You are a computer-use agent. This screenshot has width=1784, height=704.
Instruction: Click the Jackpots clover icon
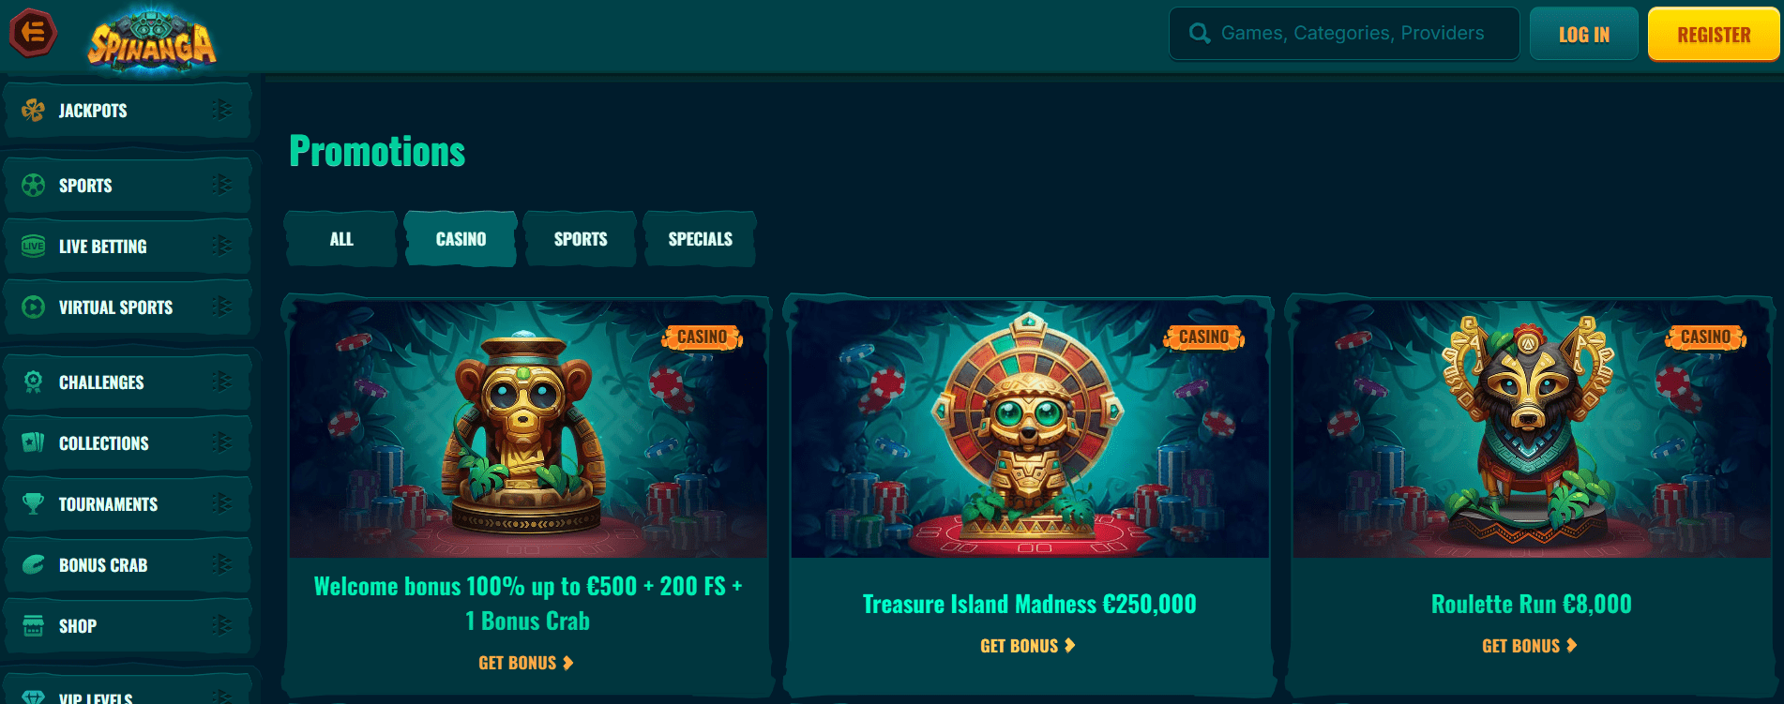[34, 111]
